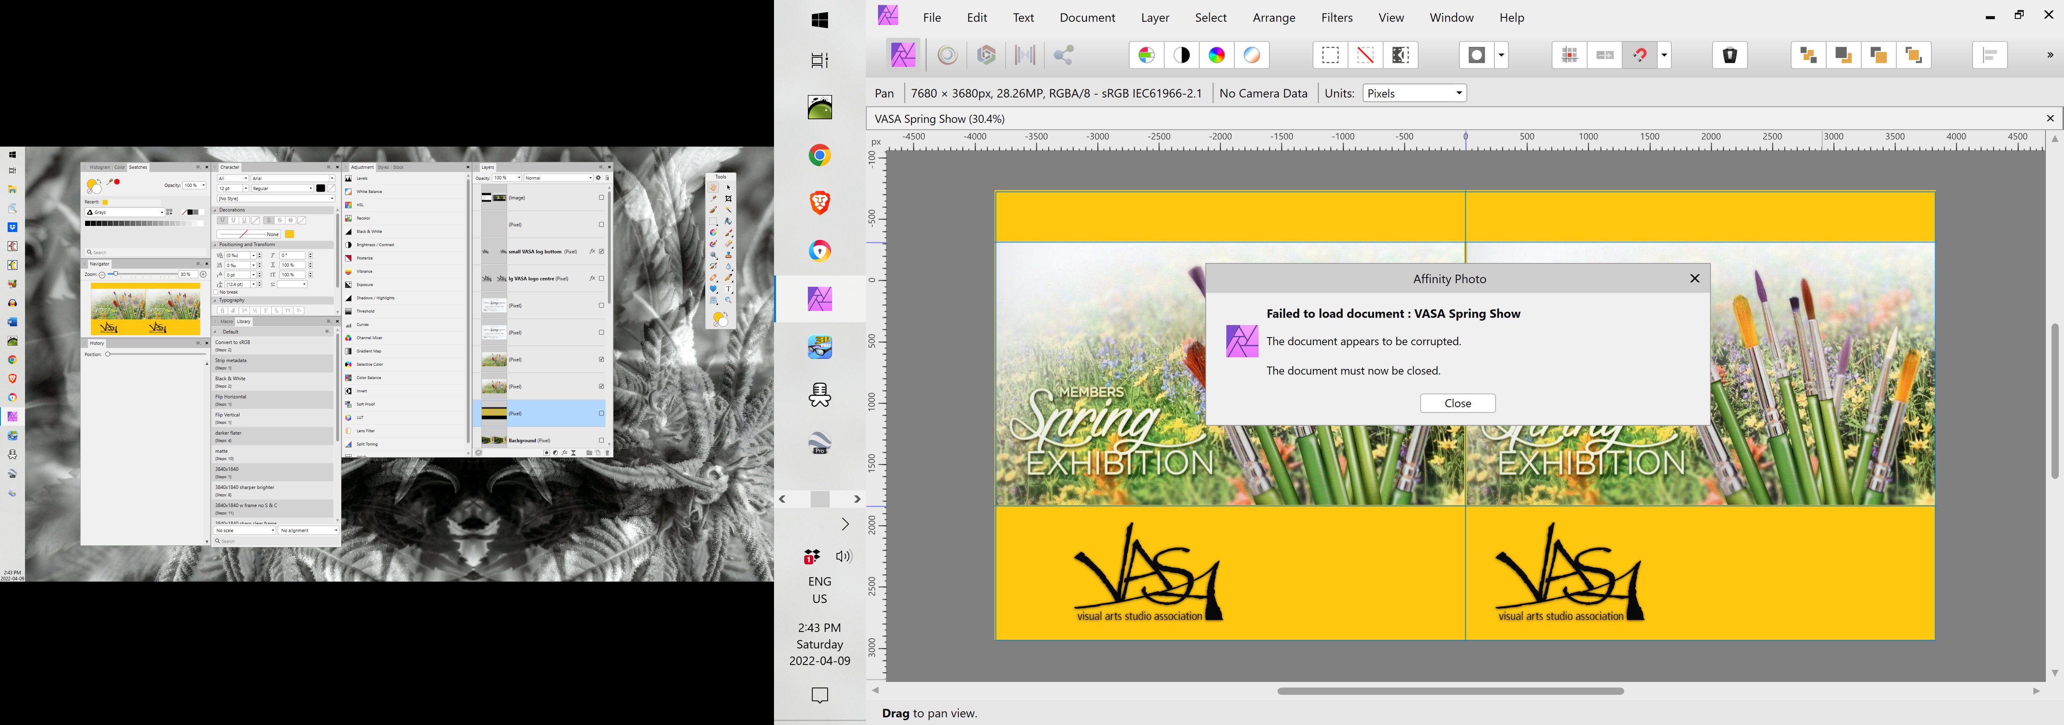2064x725 pixels.
Task: Open the Export Persona share icon
Action: point(1063,55)
